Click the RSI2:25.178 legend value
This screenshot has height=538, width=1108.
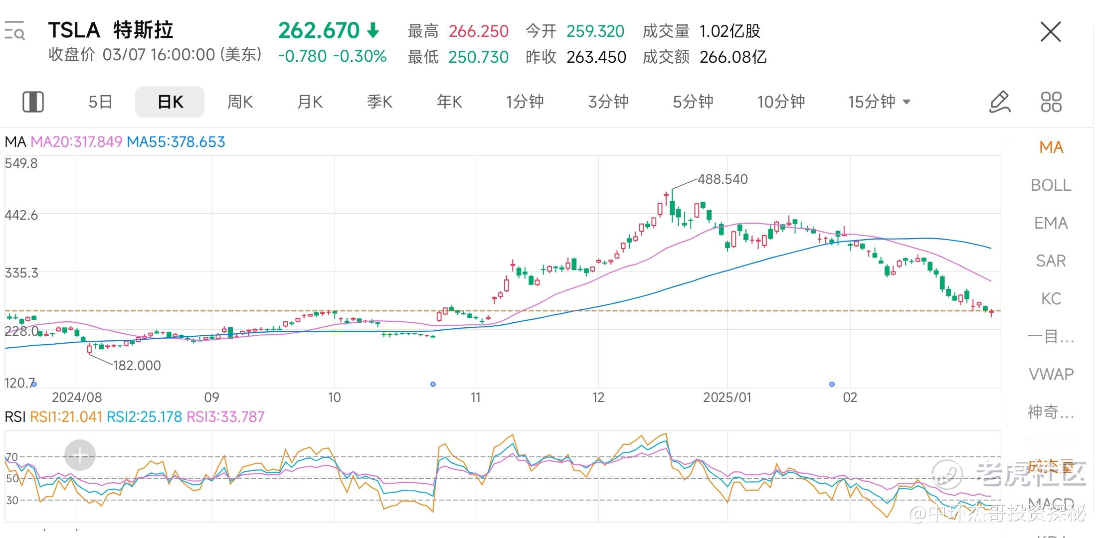click(145, 416)
